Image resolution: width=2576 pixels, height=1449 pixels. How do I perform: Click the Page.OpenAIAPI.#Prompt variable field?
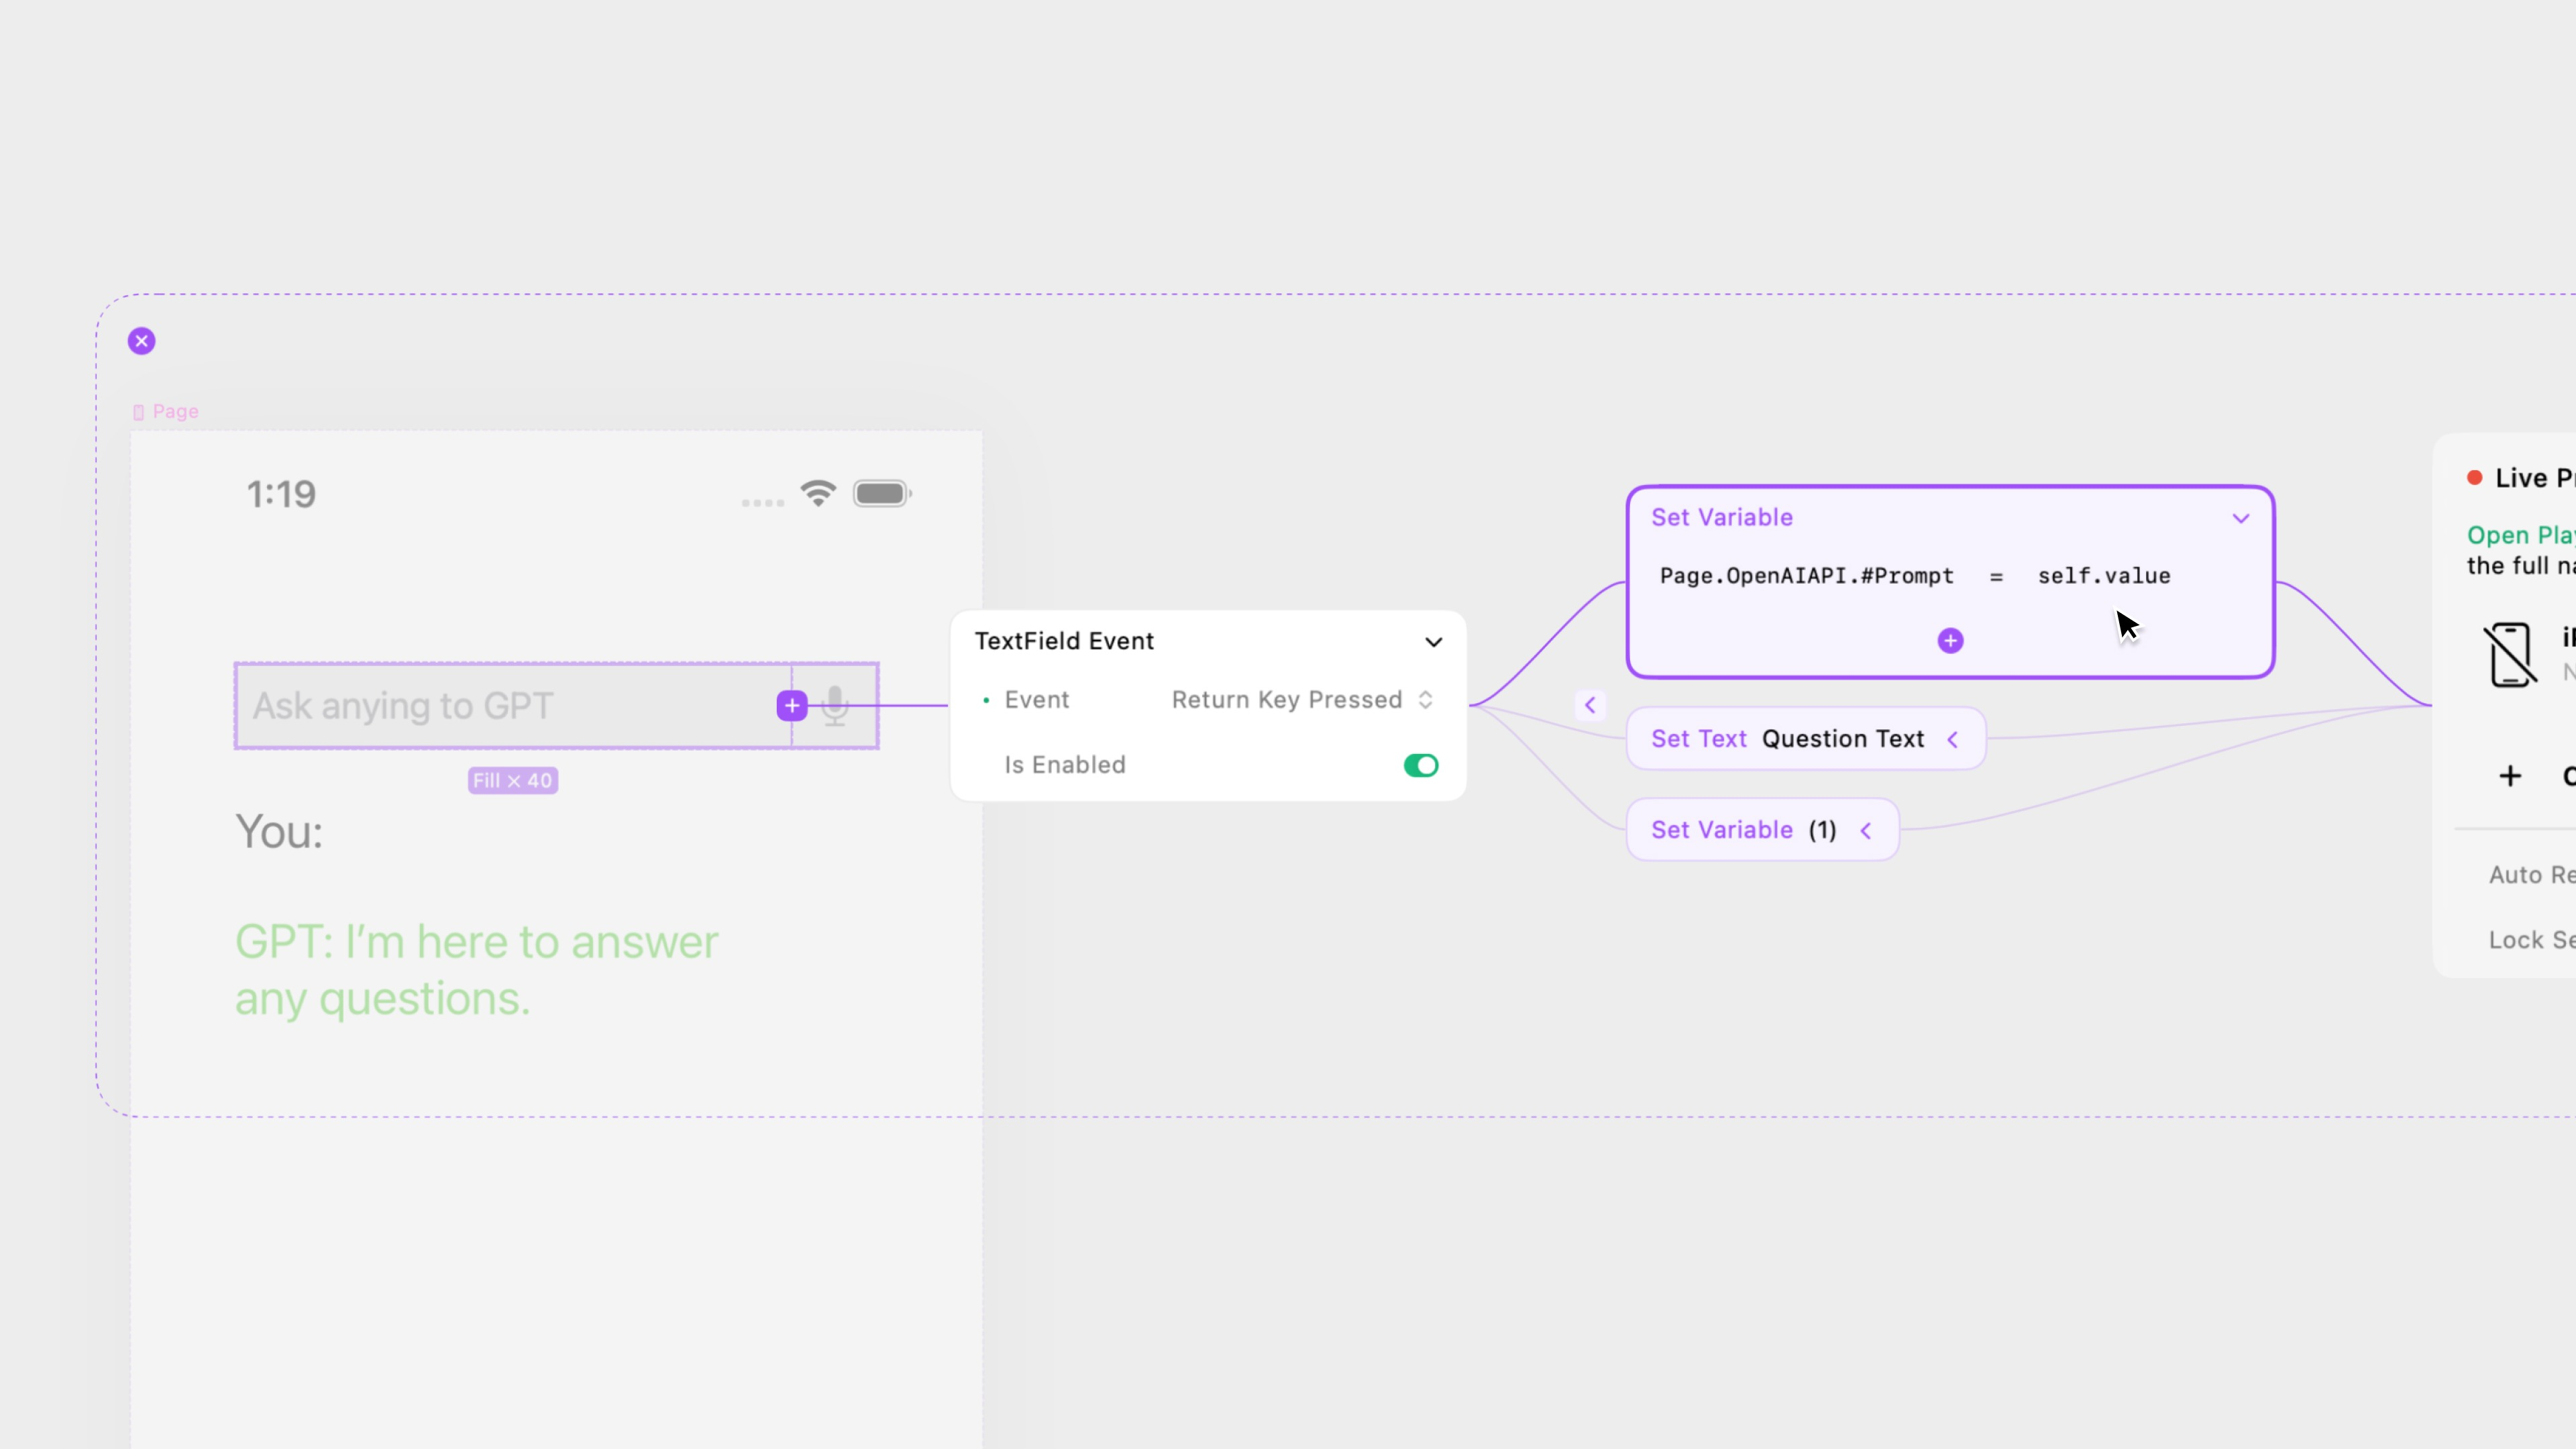1806,576
